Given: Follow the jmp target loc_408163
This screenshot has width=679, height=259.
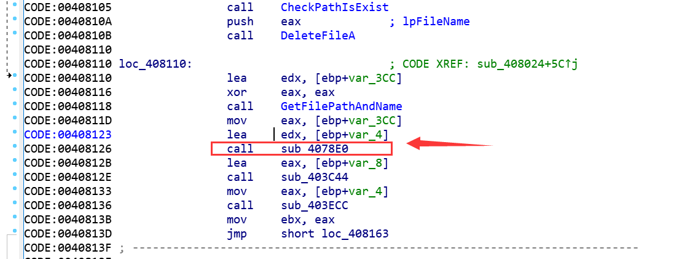Looking at the screenshot, I should click(x=355, y=234).
